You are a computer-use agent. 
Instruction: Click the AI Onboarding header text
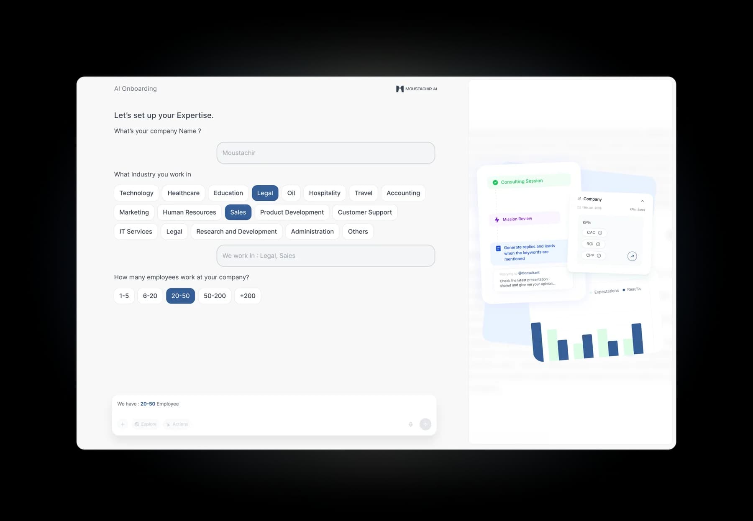click(x=136, y=89)
